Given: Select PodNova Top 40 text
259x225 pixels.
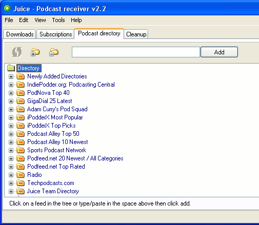Looking at the screenshot, I should (x=48, y=93).
